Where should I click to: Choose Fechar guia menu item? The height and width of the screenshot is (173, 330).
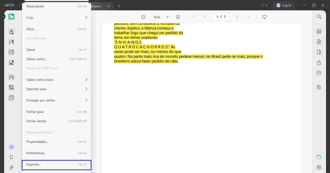[x=56, y=112]
